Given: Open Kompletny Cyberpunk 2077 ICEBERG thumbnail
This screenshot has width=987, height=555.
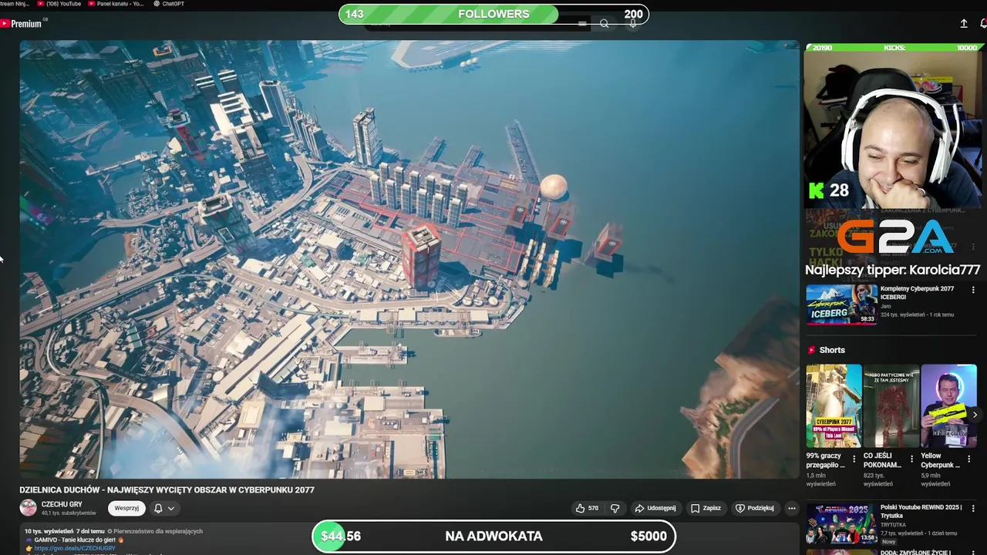Looking at the screenshot, I should pyautogui.click(x=841, y=304).
